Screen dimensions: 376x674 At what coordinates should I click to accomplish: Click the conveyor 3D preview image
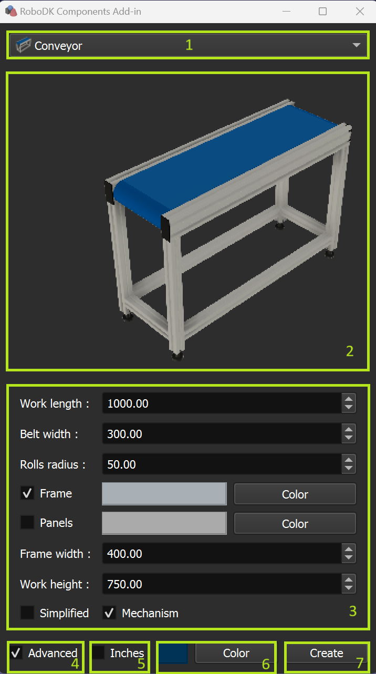point(227,229)
